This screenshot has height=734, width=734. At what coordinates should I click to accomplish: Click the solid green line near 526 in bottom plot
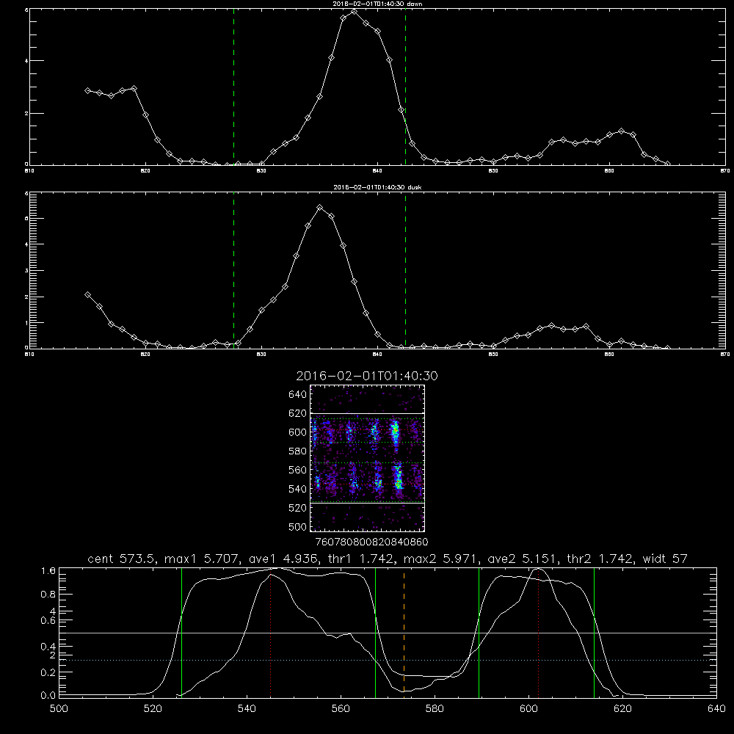click(x=181, y=632)
